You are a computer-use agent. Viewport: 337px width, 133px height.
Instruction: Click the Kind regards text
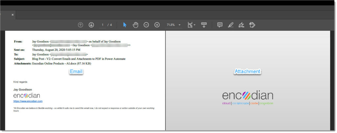tap(20, 82)
